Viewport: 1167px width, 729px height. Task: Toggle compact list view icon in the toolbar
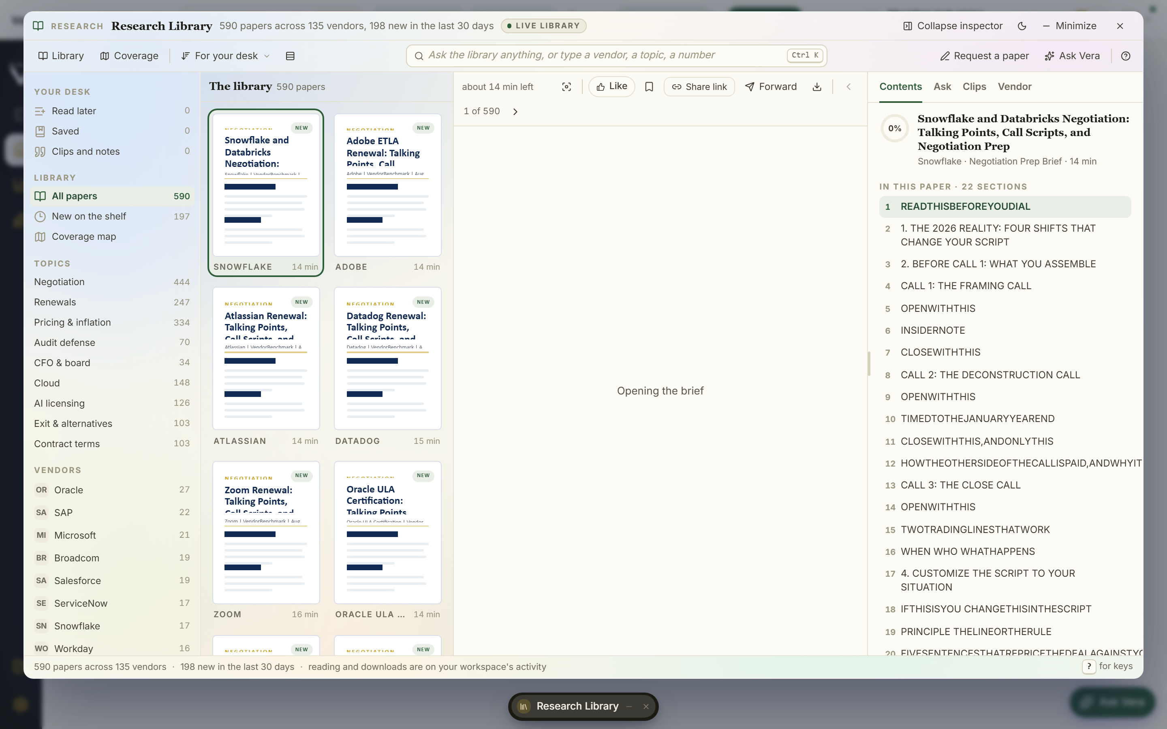click(x=290, y=56)
